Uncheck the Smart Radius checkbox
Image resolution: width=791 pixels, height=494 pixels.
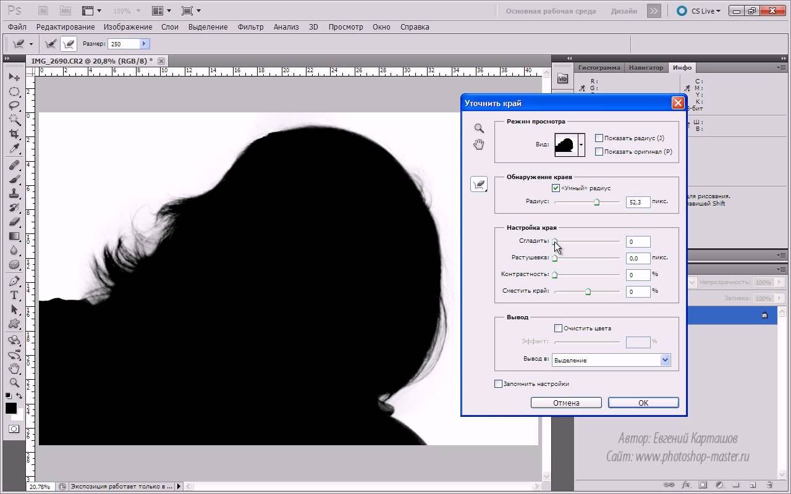[x=556, y=188]
